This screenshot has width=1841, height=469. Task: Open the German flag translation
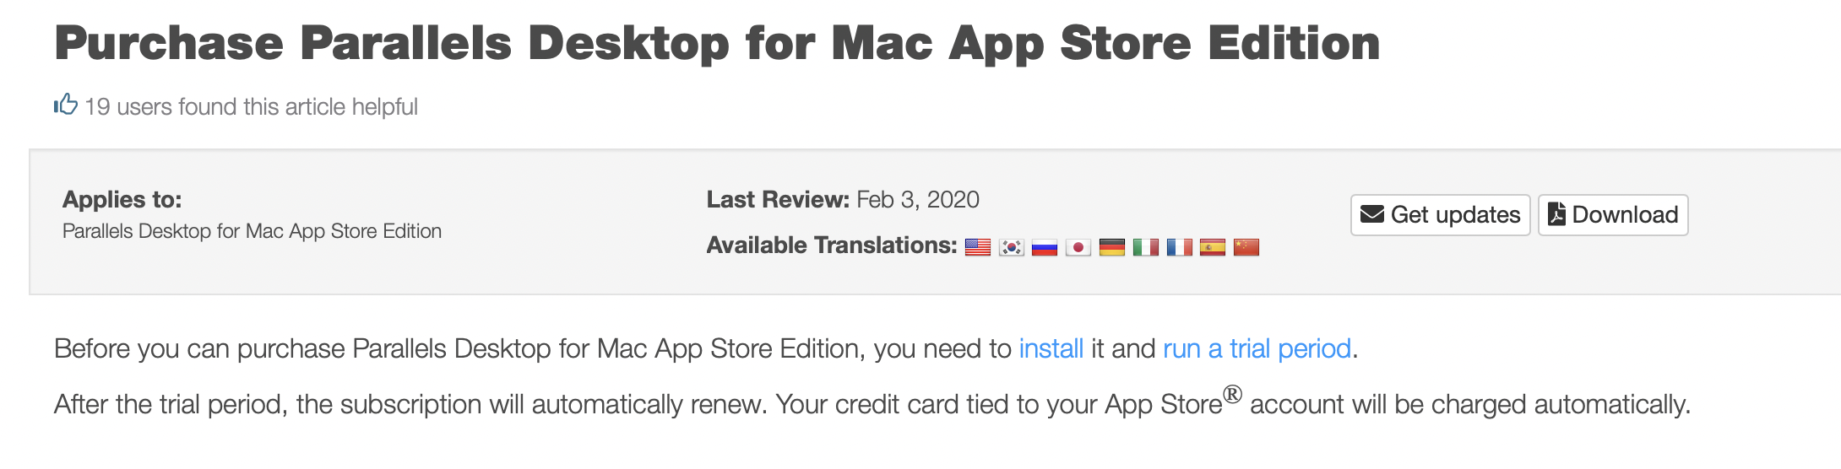pyautogui.click(x=1112, y=247)
